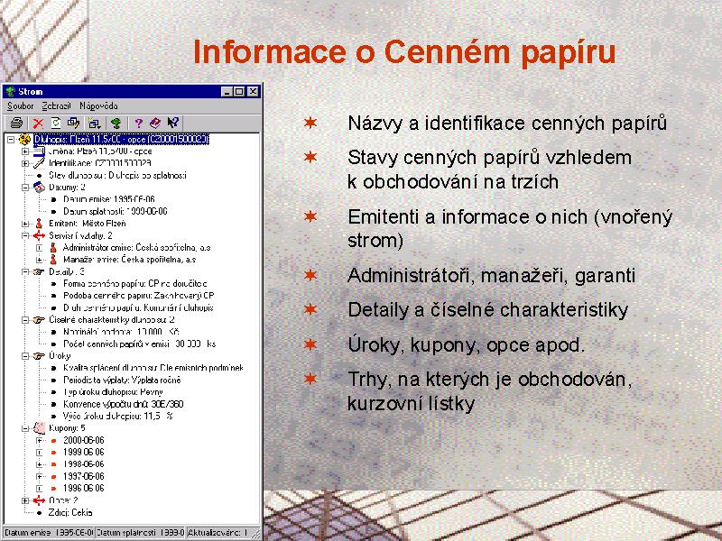The image size is (722, 541).
Task: Select the Datum splatnosti tree row
Action: (x=116, y=211)
